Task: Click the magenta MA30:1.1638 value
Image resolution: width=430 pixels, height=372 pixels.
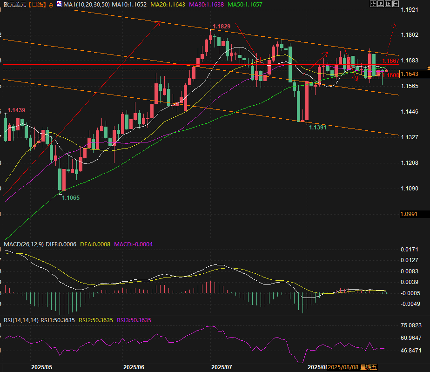Action: 206,5
